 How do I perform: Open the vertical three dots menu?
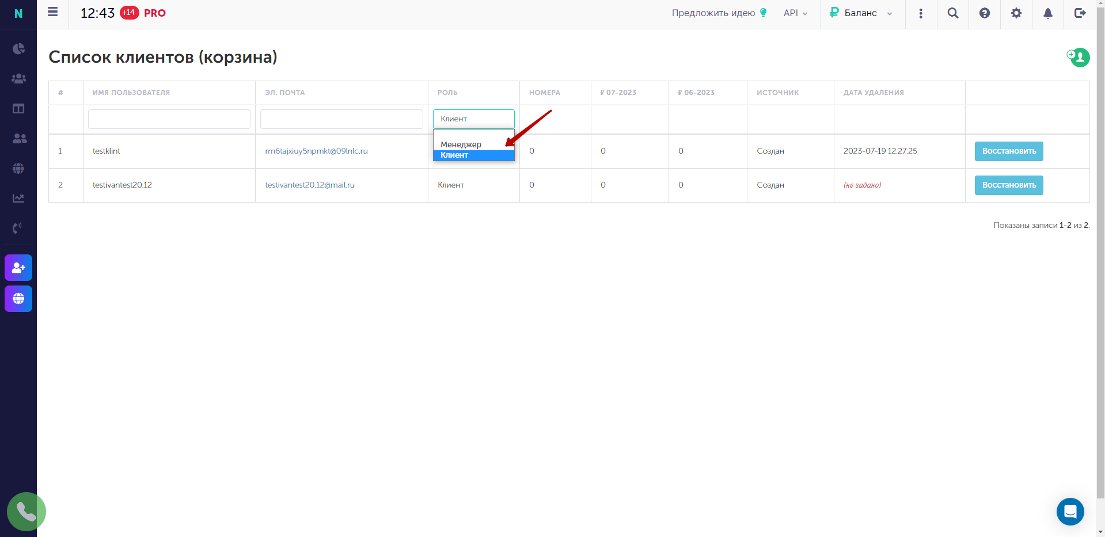click(921, 13)
